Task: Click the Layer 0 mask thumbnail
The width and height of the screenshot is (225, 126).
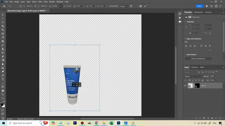Action: (197, 86)
